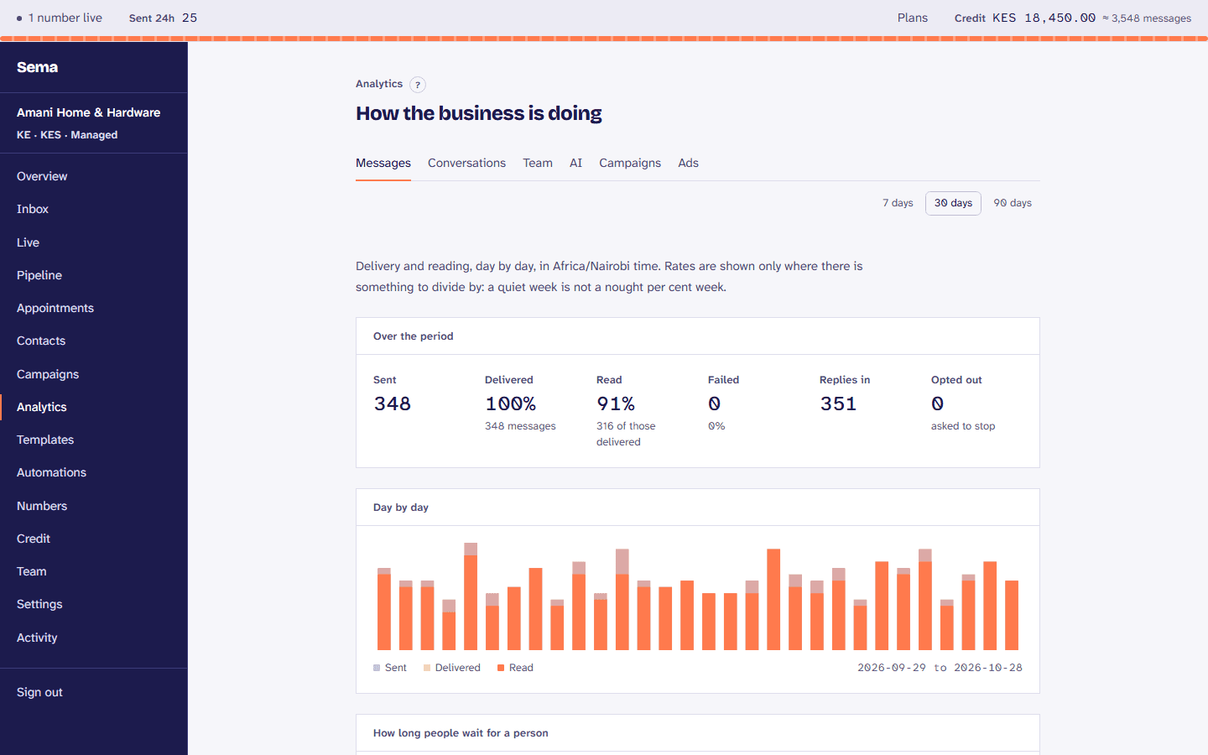
Task: Go to Overview in the sidebar
Action: click(94, 176)
